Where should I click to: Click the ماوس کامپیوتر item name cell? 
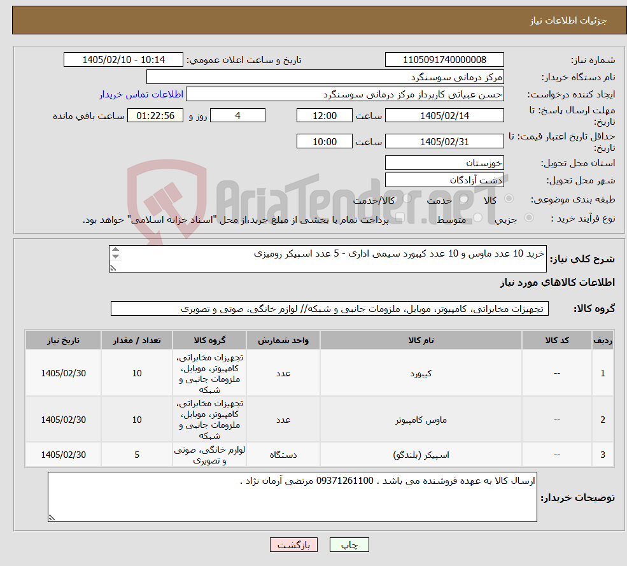[x=421, y=419]
